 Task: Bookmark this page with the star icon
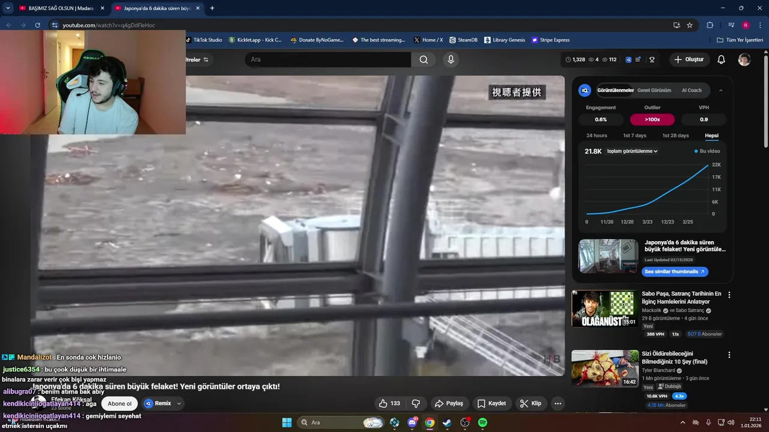tap(690, 25)
